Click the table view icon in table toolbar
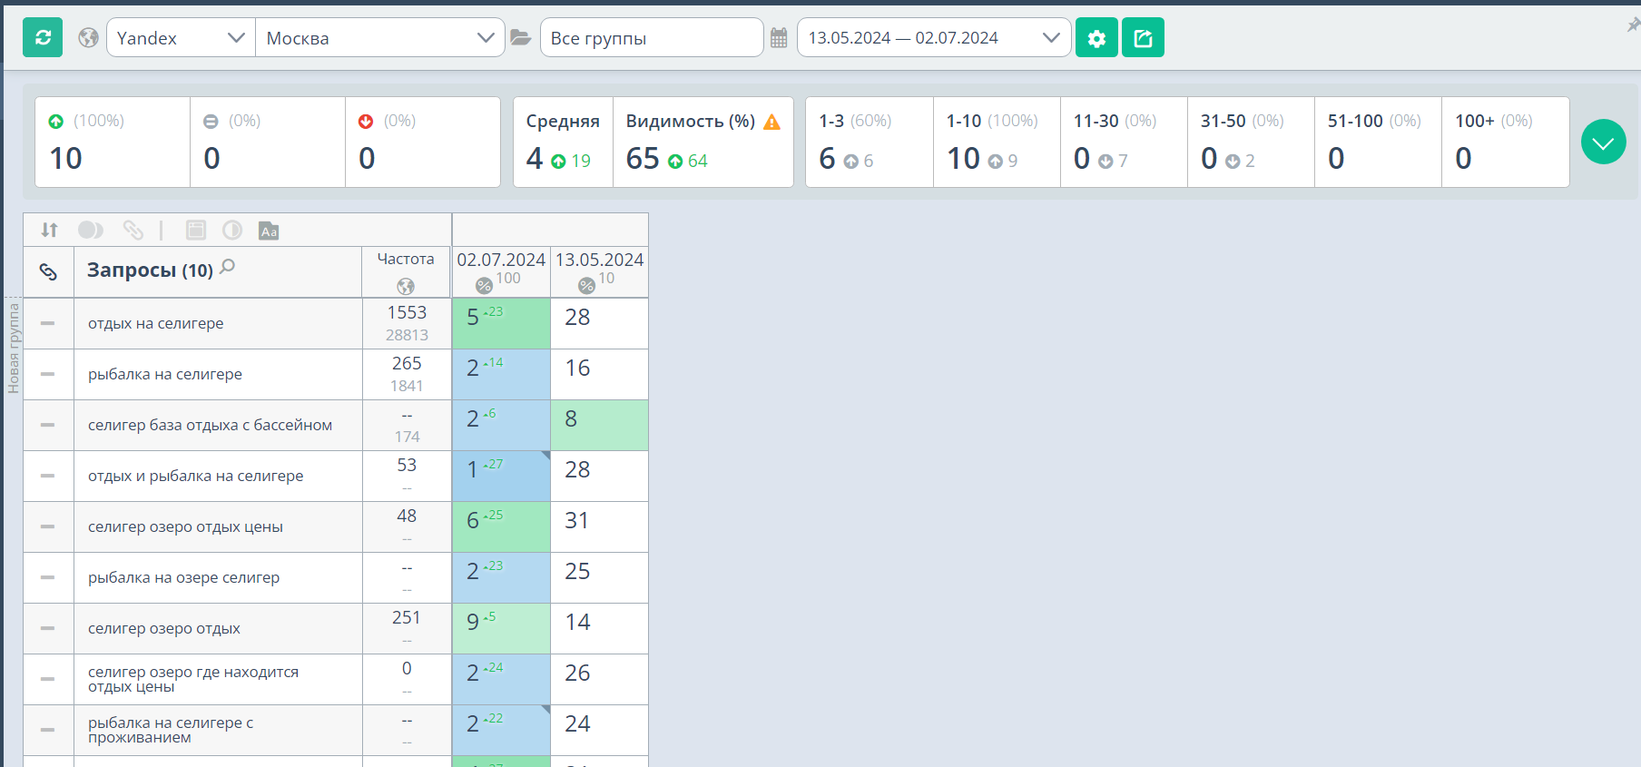The width and height of the screenshot is (1641, 767). point(196,231)
